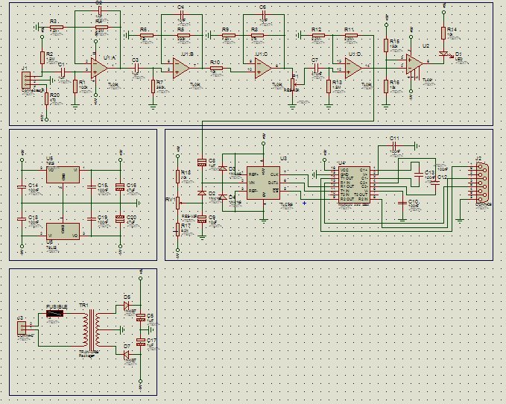Select resistor R16 in the divider
The width and height of the screenshot is (506, 404).
(x=386, y=86)
